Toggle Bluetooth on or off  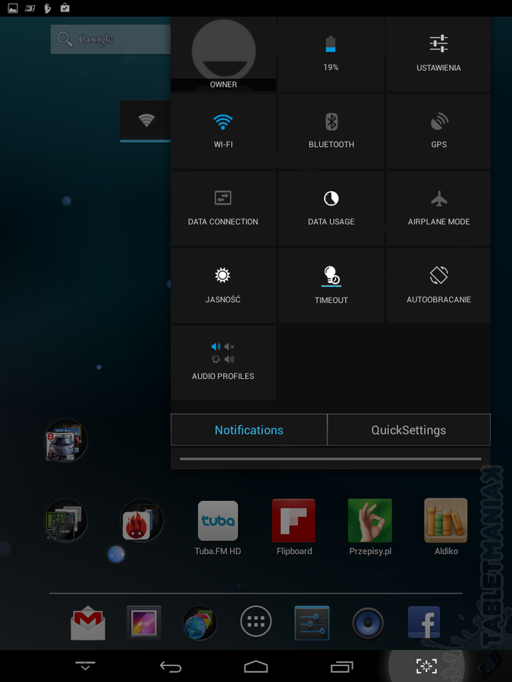331,131
